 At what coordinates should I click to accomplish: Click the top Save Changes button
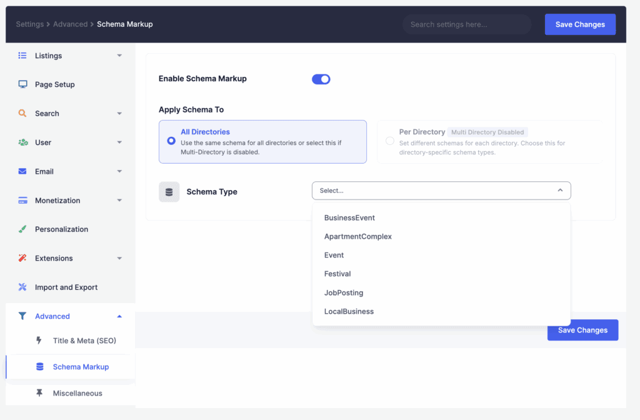[580, 24]
